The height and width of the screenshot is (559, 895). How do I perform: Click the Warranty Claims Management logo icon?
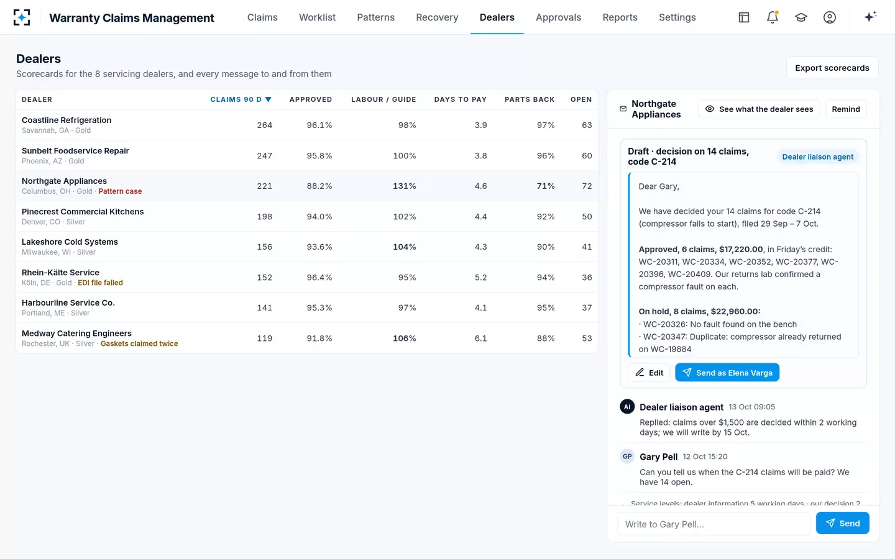pyautogui.click(x=22, y=17)
